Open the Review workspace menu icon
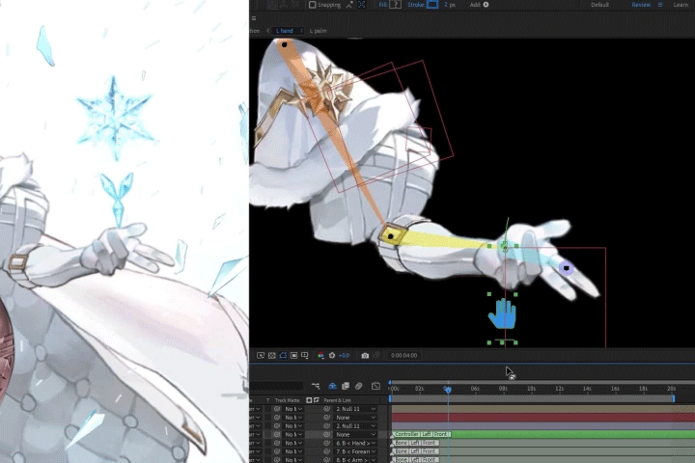The width and height of the screenshot is (695, 463). pyautogui.click(x=660, y=5)
